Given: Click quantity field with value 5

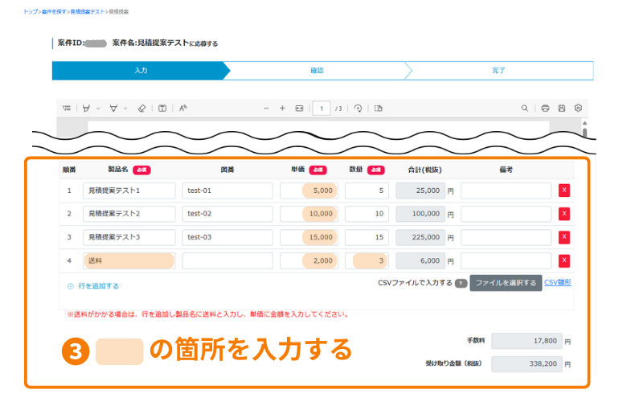Looking at the screenshot, I should pyautogui.click(x=367, y=191).
